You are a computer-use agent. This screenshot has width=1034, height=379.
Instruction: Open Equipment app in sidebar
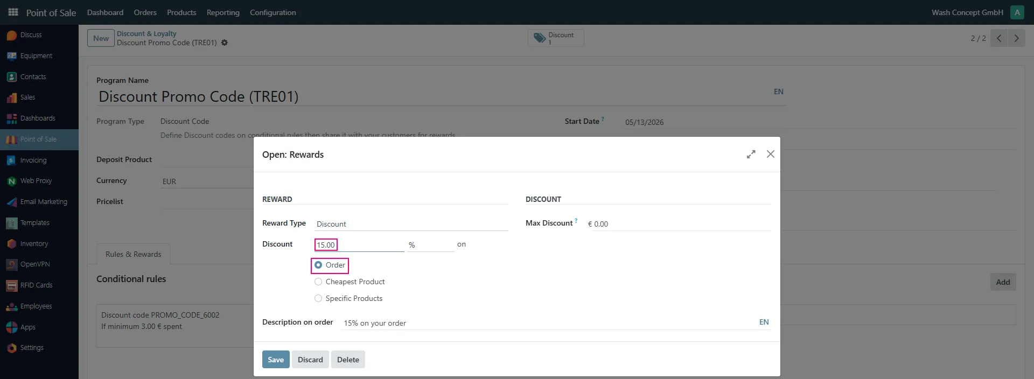click(39, 56)
